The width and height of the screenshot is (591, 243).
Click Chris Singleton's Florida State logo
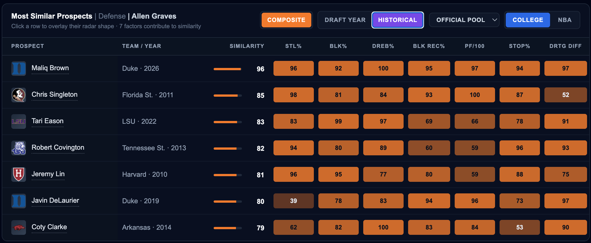pyautogui.click(x=19, y=95)
